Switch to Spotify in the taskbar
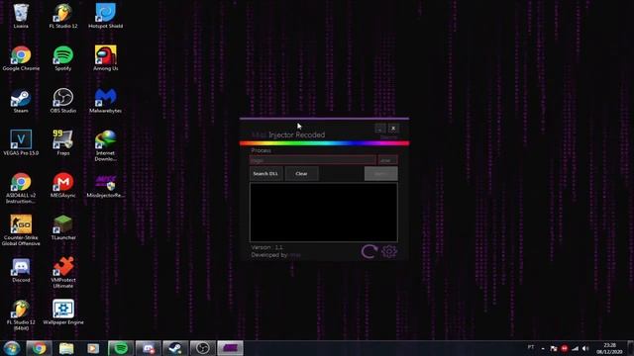This screenshot has width=634, height=356. point(121,348)
